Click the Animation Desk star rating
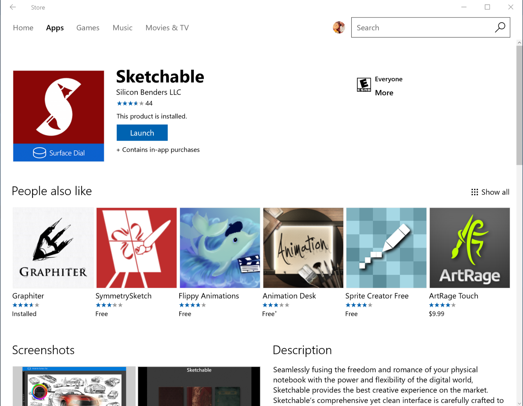523x406 pixels. tap(276, 305)
